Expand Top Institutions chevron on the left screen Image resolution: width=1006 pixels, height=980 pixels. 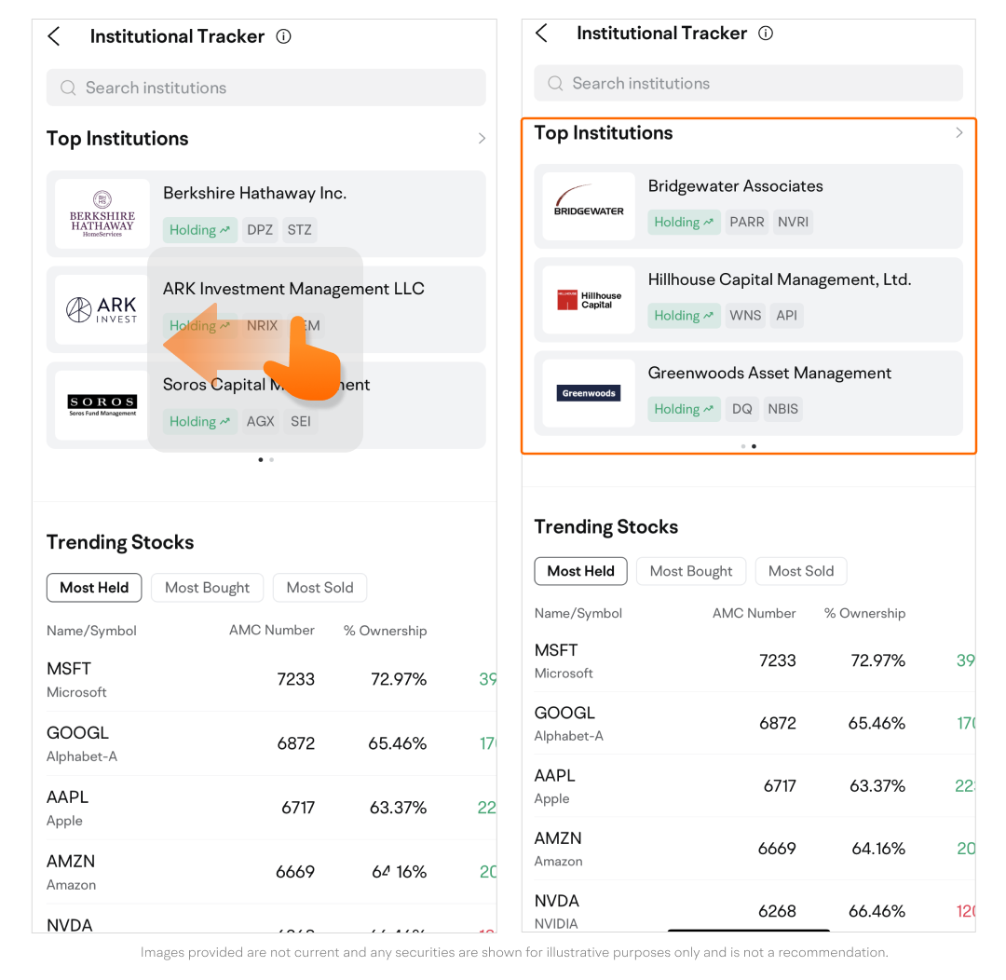482,139
